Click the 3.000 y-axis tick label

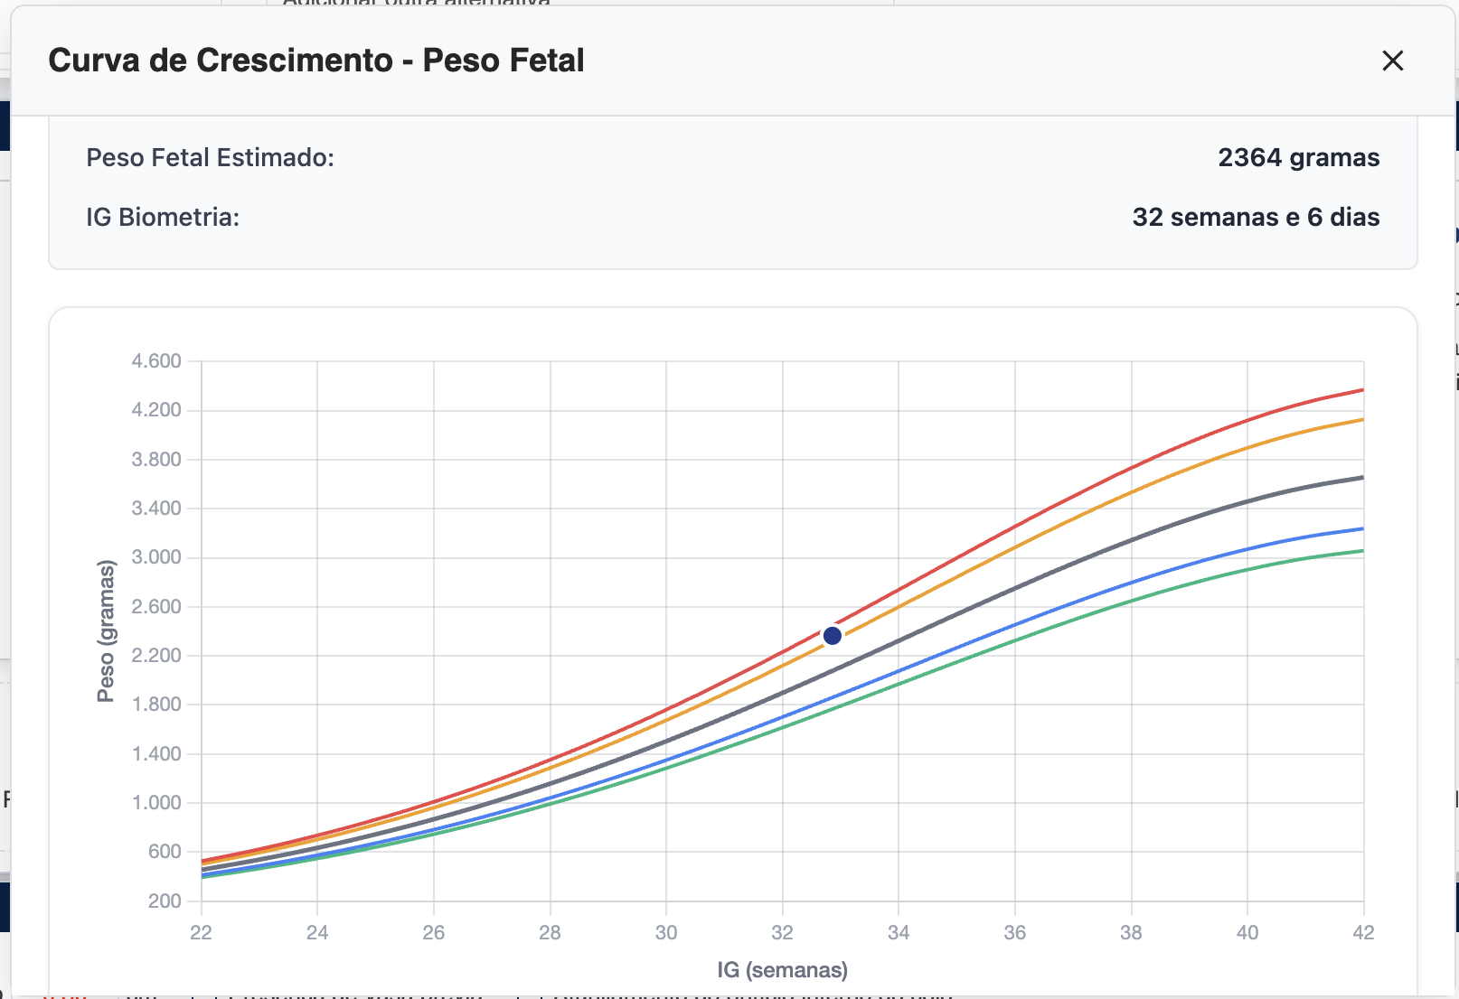[x=156, y=557]
